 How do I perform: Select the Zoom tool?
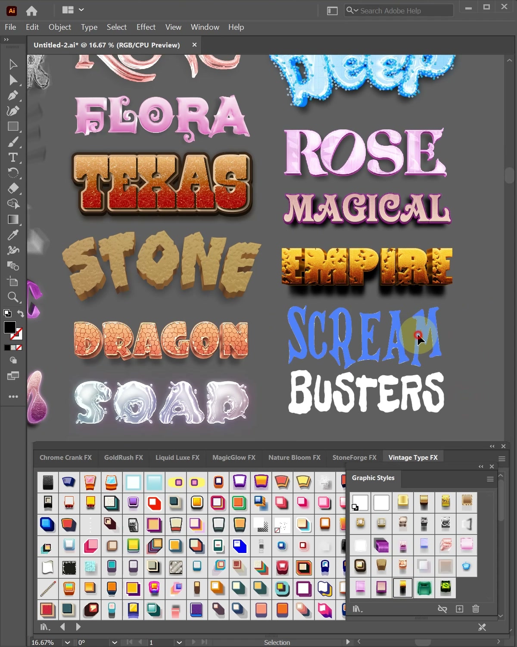13,297
